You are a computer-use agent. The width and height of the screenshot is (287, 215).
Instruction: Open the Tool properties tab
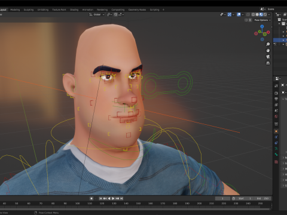[x=276, y=85]
